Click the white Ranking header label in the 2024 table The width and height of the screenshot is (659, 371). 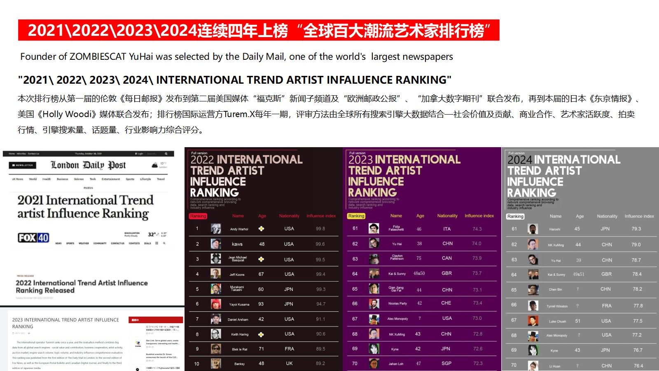(x=515, y=216)
